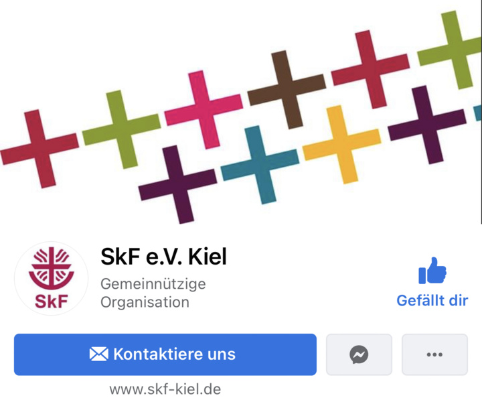Click the green cross beside the pink cross
The image size is (482, 402).
coord(121,129)
